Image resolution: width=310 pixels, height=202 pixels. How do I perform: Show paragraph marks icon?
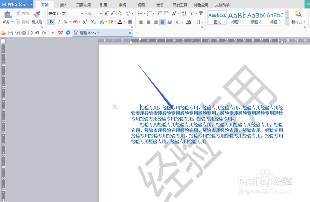pyautogui.click(x=192, y=13)
